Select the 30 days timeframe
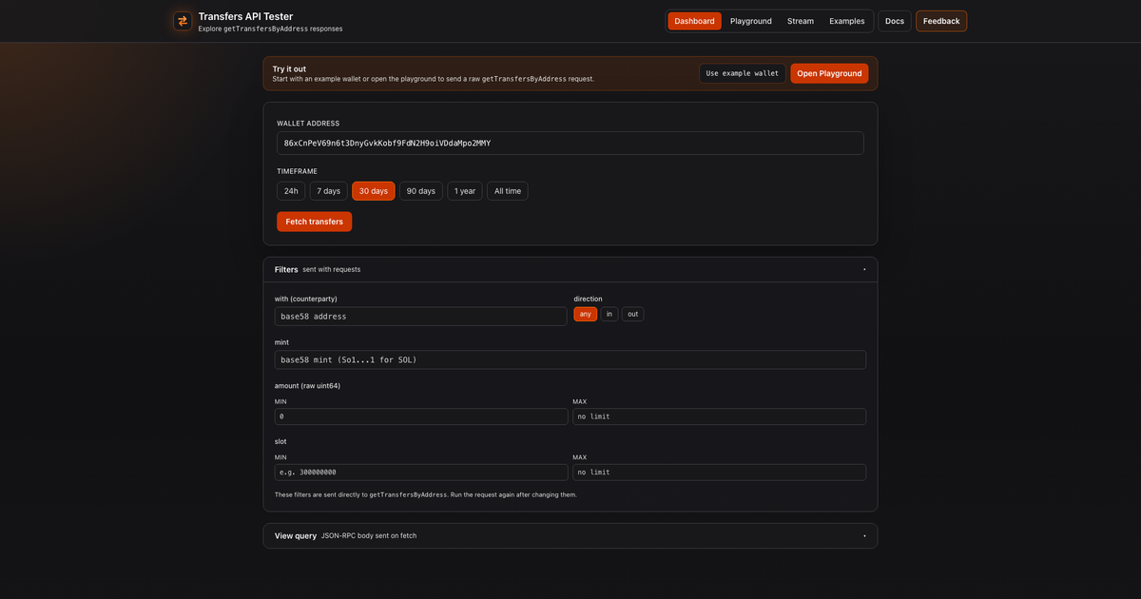The height and width of the screenshot is (599, 1141). point(374,191)
